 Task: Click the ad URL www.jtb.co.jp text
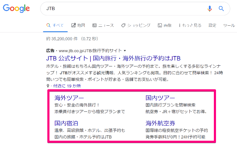[x=90, y=51]
